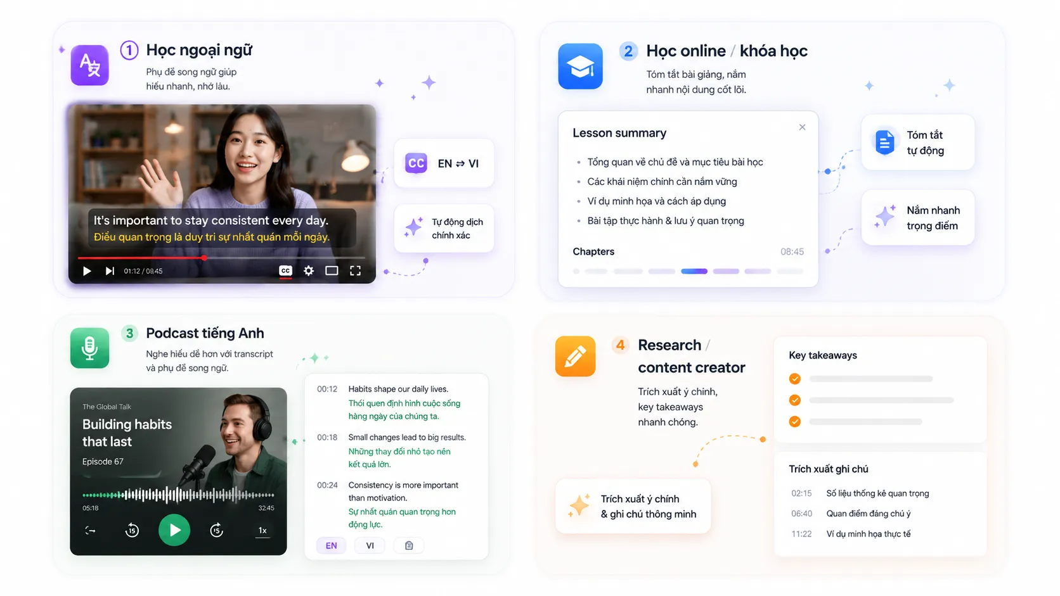Image resolution: width=1060 pixels, height=596 pixels.
Task: Click the Key takeaways heading
Action: [x=823, y=355]
